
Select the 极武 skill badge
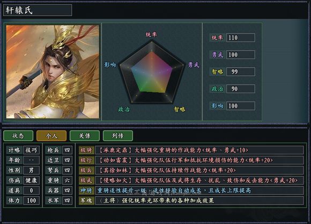86,180
